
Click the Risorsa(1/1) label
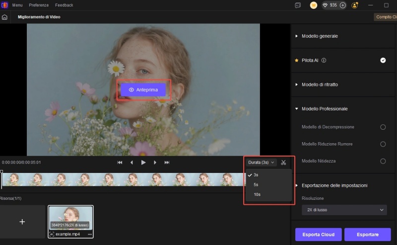coord(10,198)
